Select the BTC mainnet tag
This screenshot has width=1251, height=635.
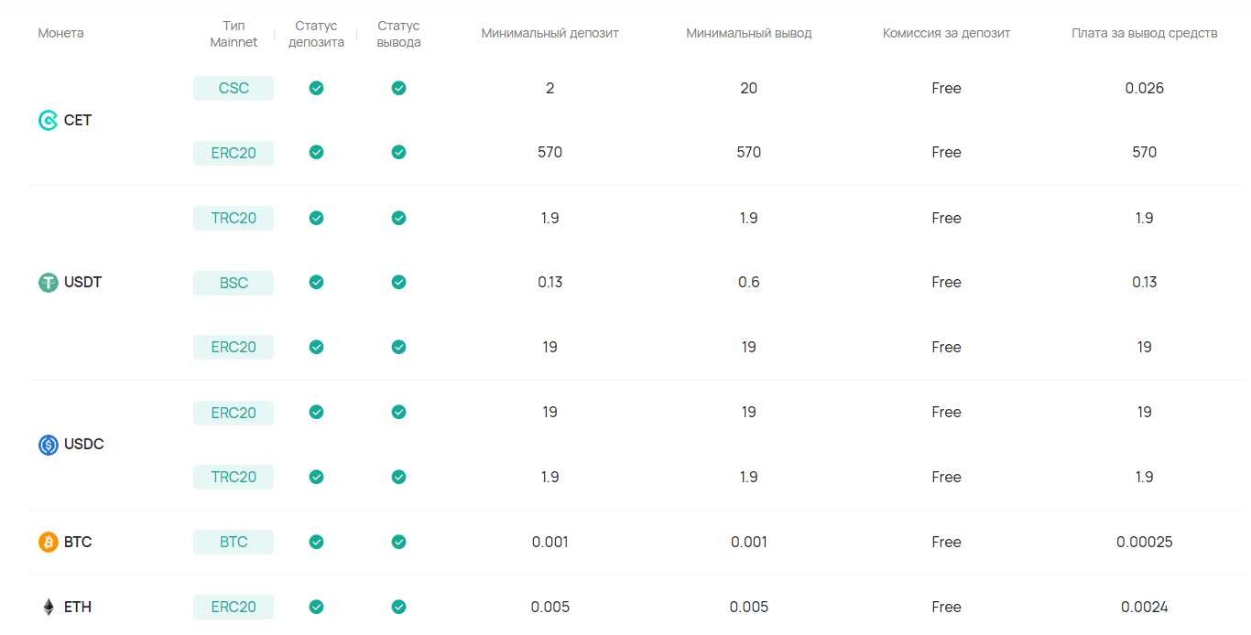tap(234, 542)
